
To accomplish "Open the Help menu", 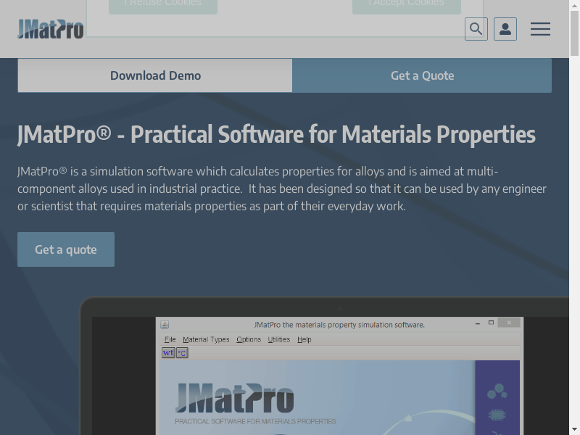I will pos(304,339).
